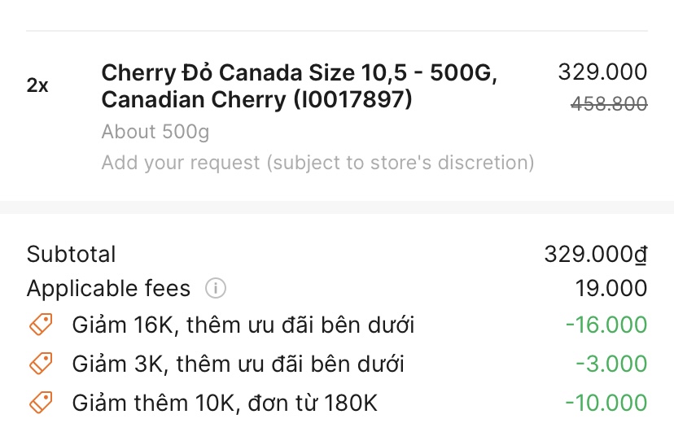
Task: Click the -10.000 discount amount
Action: point(606,402)
